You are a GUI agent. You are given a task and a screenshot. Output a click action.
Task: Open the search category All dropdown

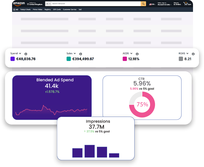pos(48,4)
